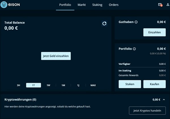Go to the Staking tab
170x119 pixels.
(x=97, y=5)
